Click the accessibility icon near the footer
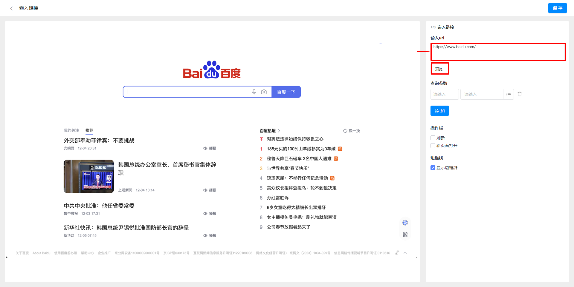Screen dimensions: 574x287 click(397, 253)
